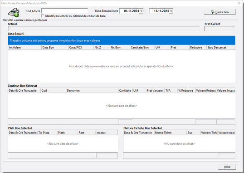Click Data & Ora Tranzactie header in Continut Bon
The width and height of the screenshot is (244, 173).
coord(24,90)
